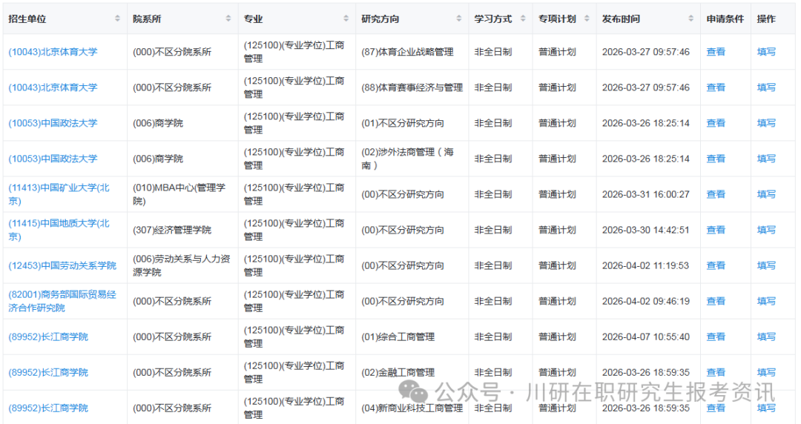Viewport: 801px width, 424px height.
Task: Sort by the 专项计划 column arrows
Action: [x=587, y=19]
